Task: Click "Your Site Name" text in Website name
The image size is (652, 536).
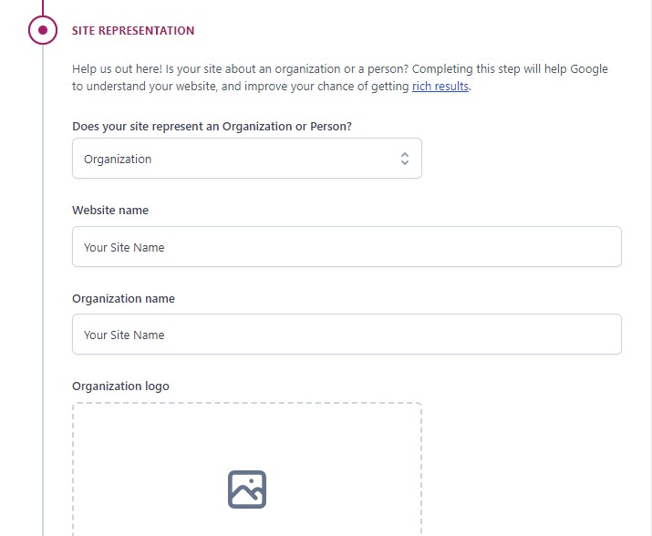Action: [x=124, y=248]
